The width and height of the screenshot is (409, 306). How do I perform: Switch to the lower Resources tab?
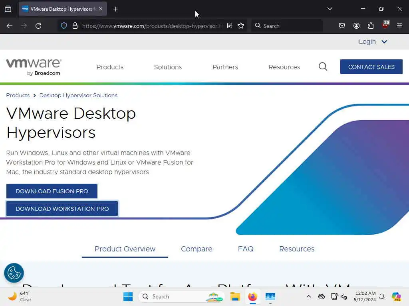[x=297, y=249]
